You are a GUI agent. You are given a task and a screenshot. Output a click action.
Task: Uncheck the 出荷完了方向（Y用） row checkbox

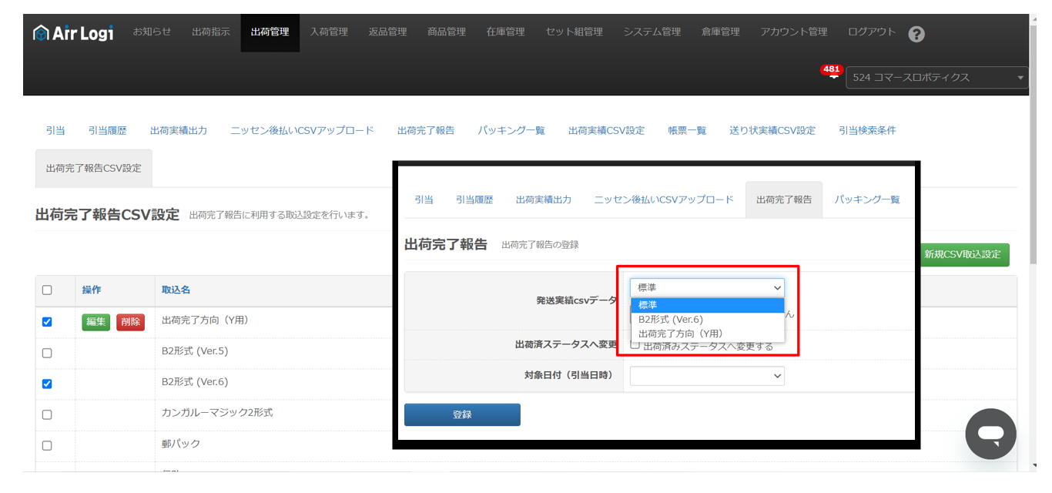click(47, 322)
